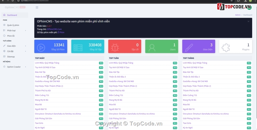The height and width of the screenshot is (130, 257).
Task: Open Thành Phố Xa Xôi in TOP NGÀY
Action: click(x=43, y=91)
